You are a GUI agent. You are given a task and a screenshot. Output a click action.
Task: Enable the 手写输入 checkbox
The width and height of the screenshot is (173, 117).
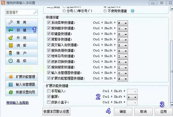tap(49, 91)
